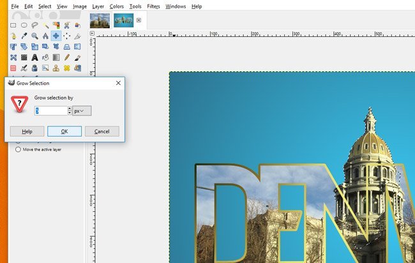The width and height of the screenshot is (415, 263).
Task: Select the Airbrush tool
Action: (24, 68)
